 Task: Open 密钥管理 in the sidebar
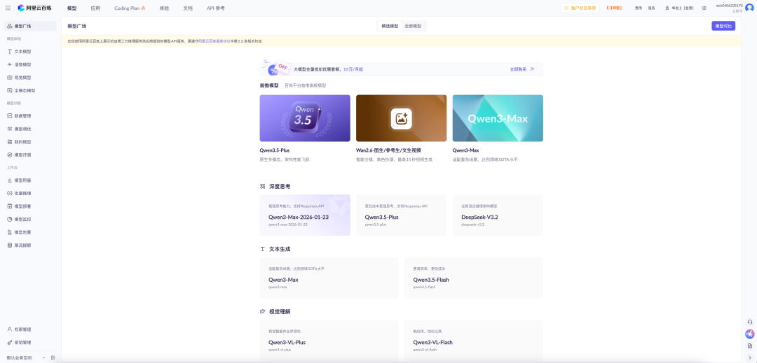click(30, 343)
